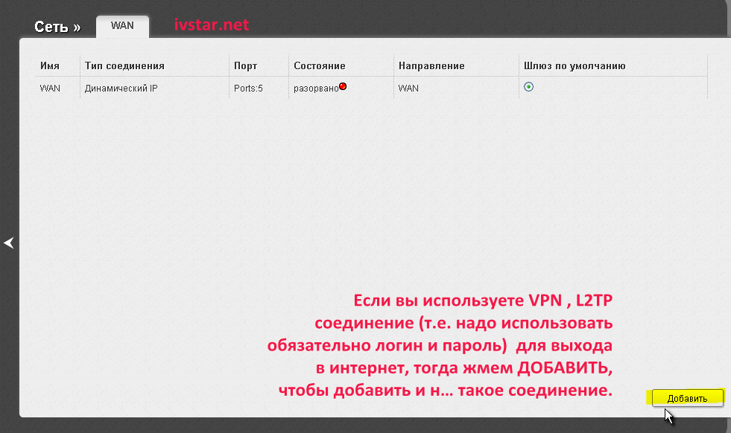The width and height of the screenshot is (731, 433).
Task: Click the WAN value under Направление
Action: point(408,88)
